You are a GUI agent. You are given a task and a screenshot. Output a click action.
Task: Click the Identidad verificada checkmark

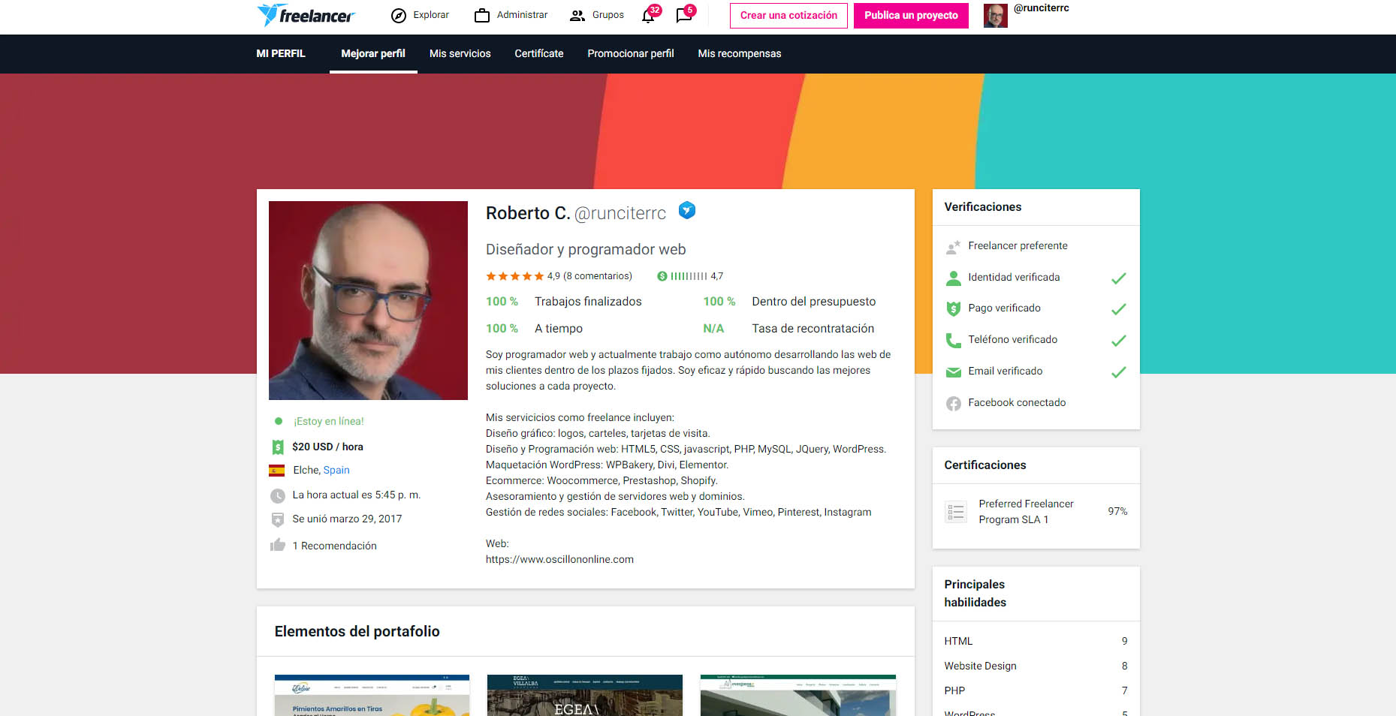pos(1118,278)
